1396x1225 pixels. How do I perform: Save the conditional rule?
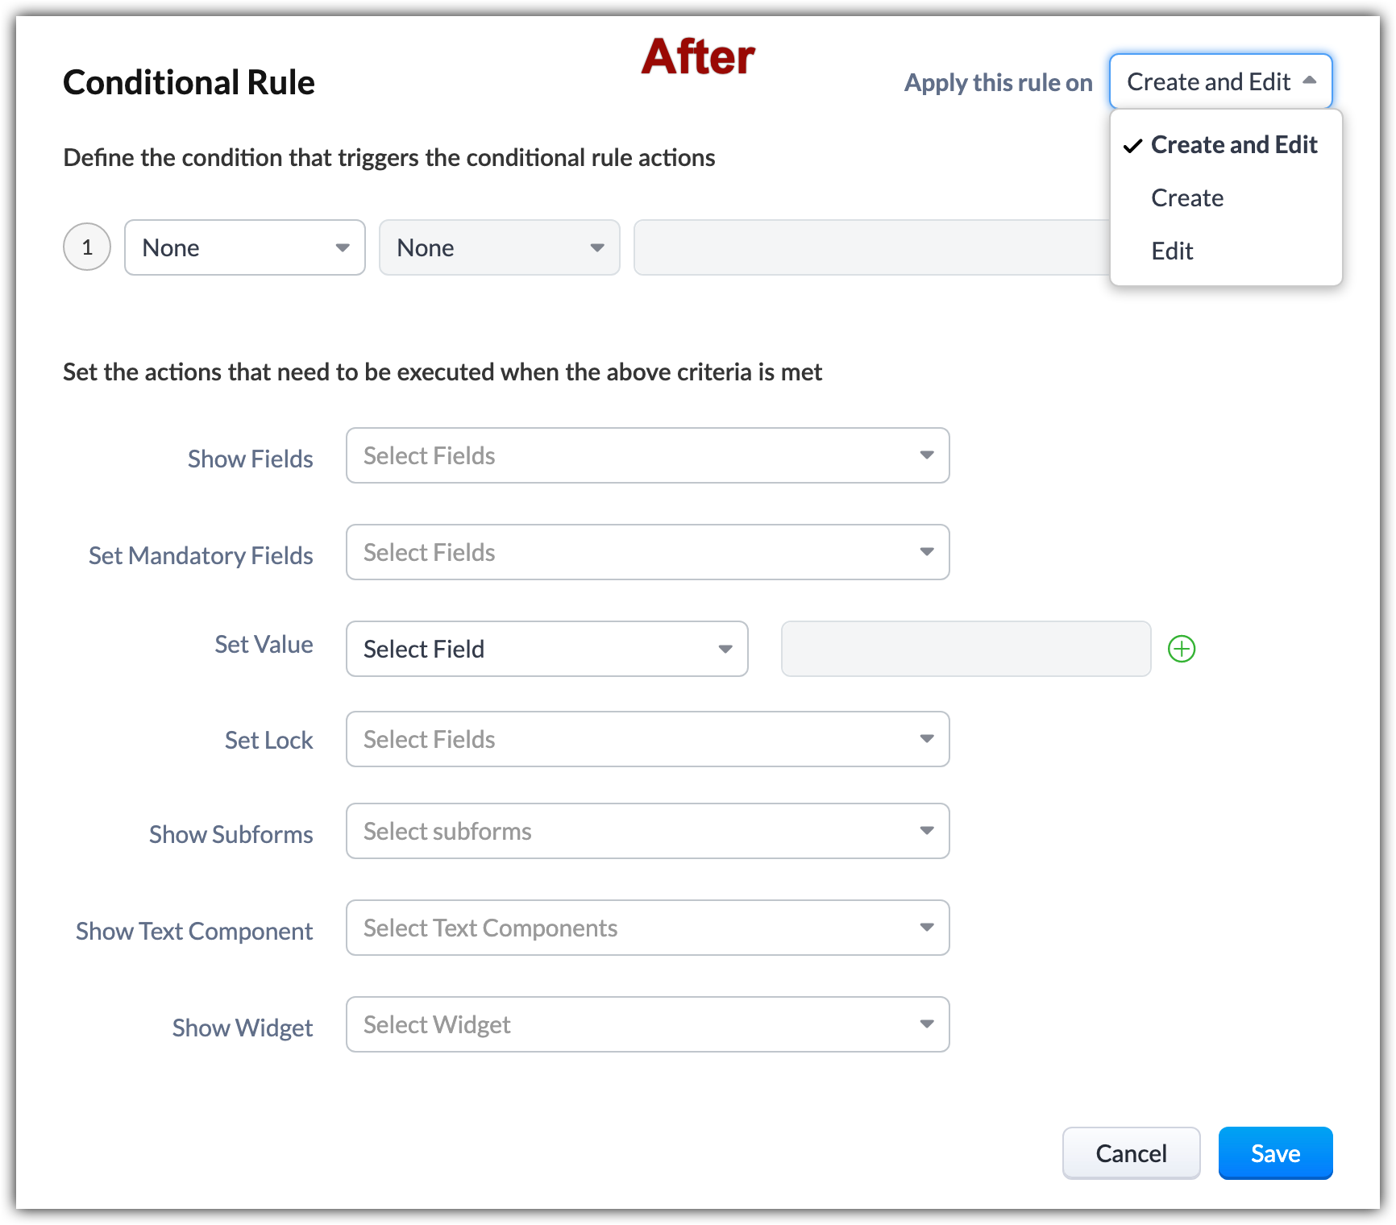pyautogui.click(x=1274, y=1153)
